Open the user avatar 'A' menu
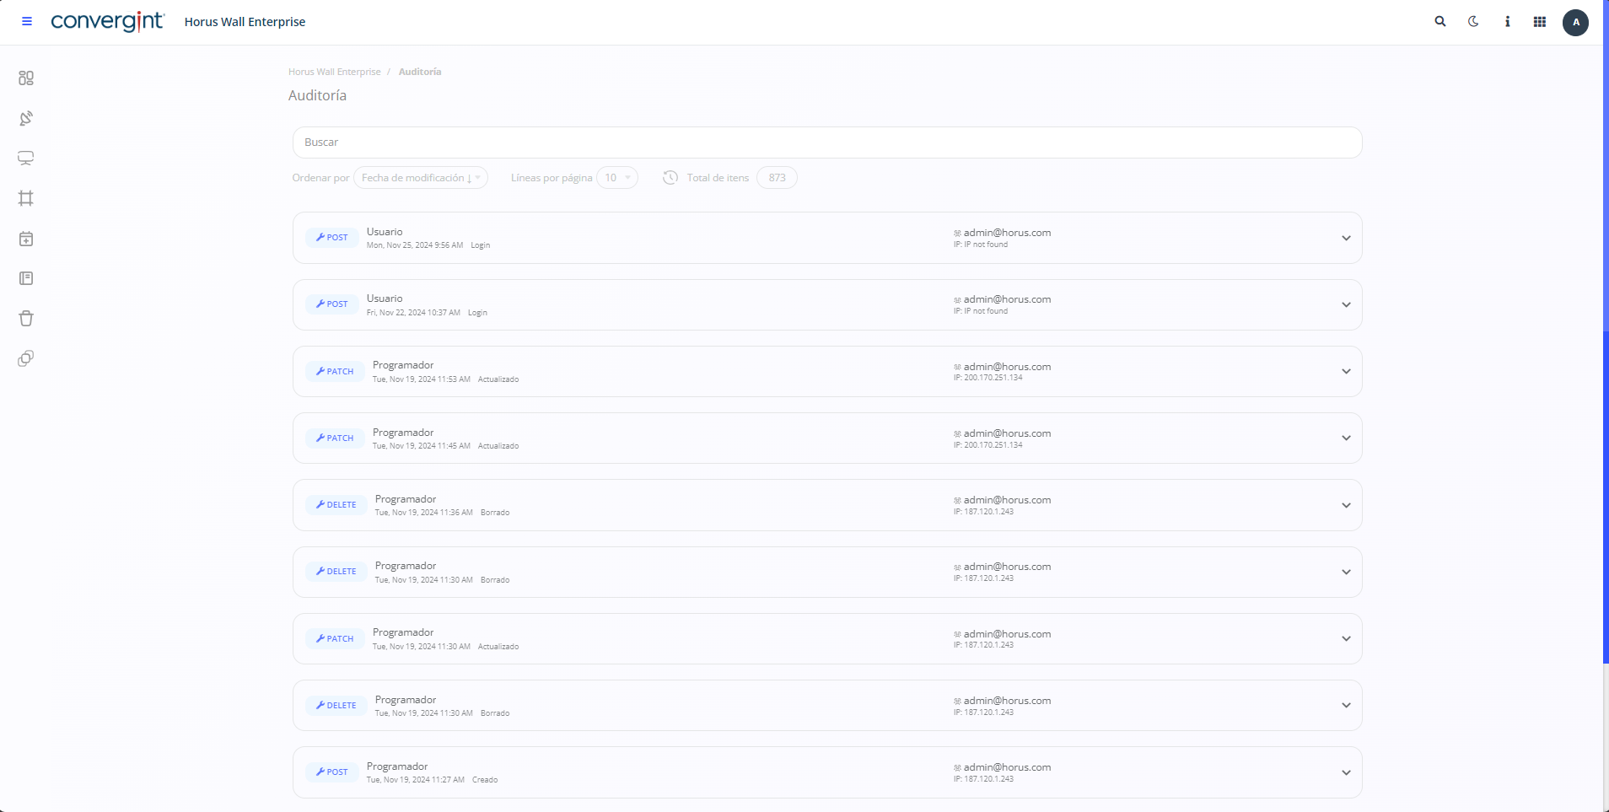 (x=1575, y=22)
